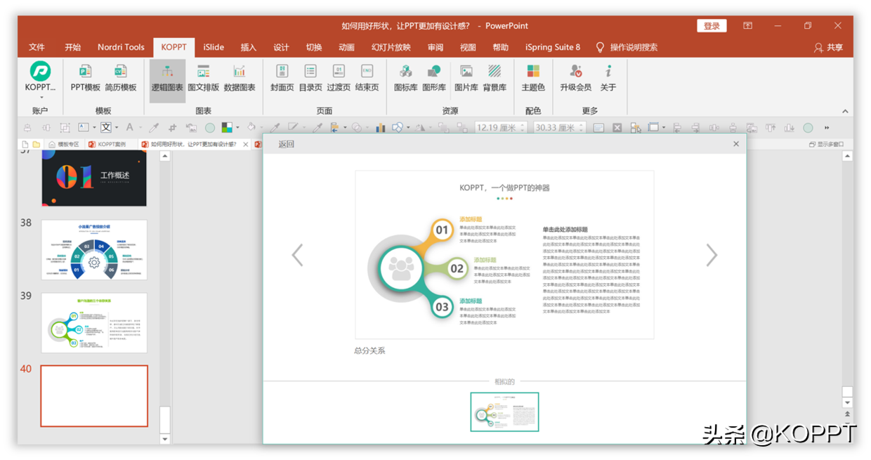This screenshot has height=460, width=871.
Task: Select slide 39 thumbnail
Action: (94, 322)
